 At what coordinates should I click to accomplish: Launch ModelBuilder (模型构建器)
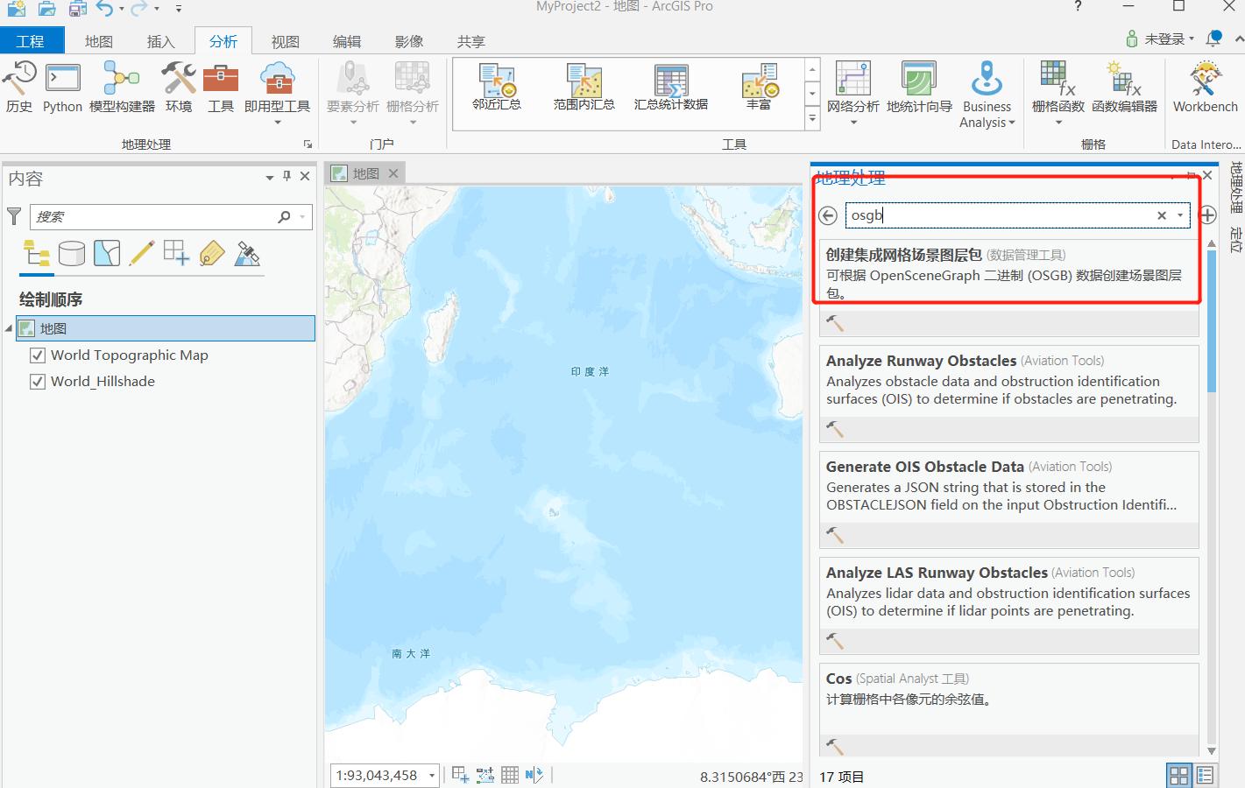[122, 88]
